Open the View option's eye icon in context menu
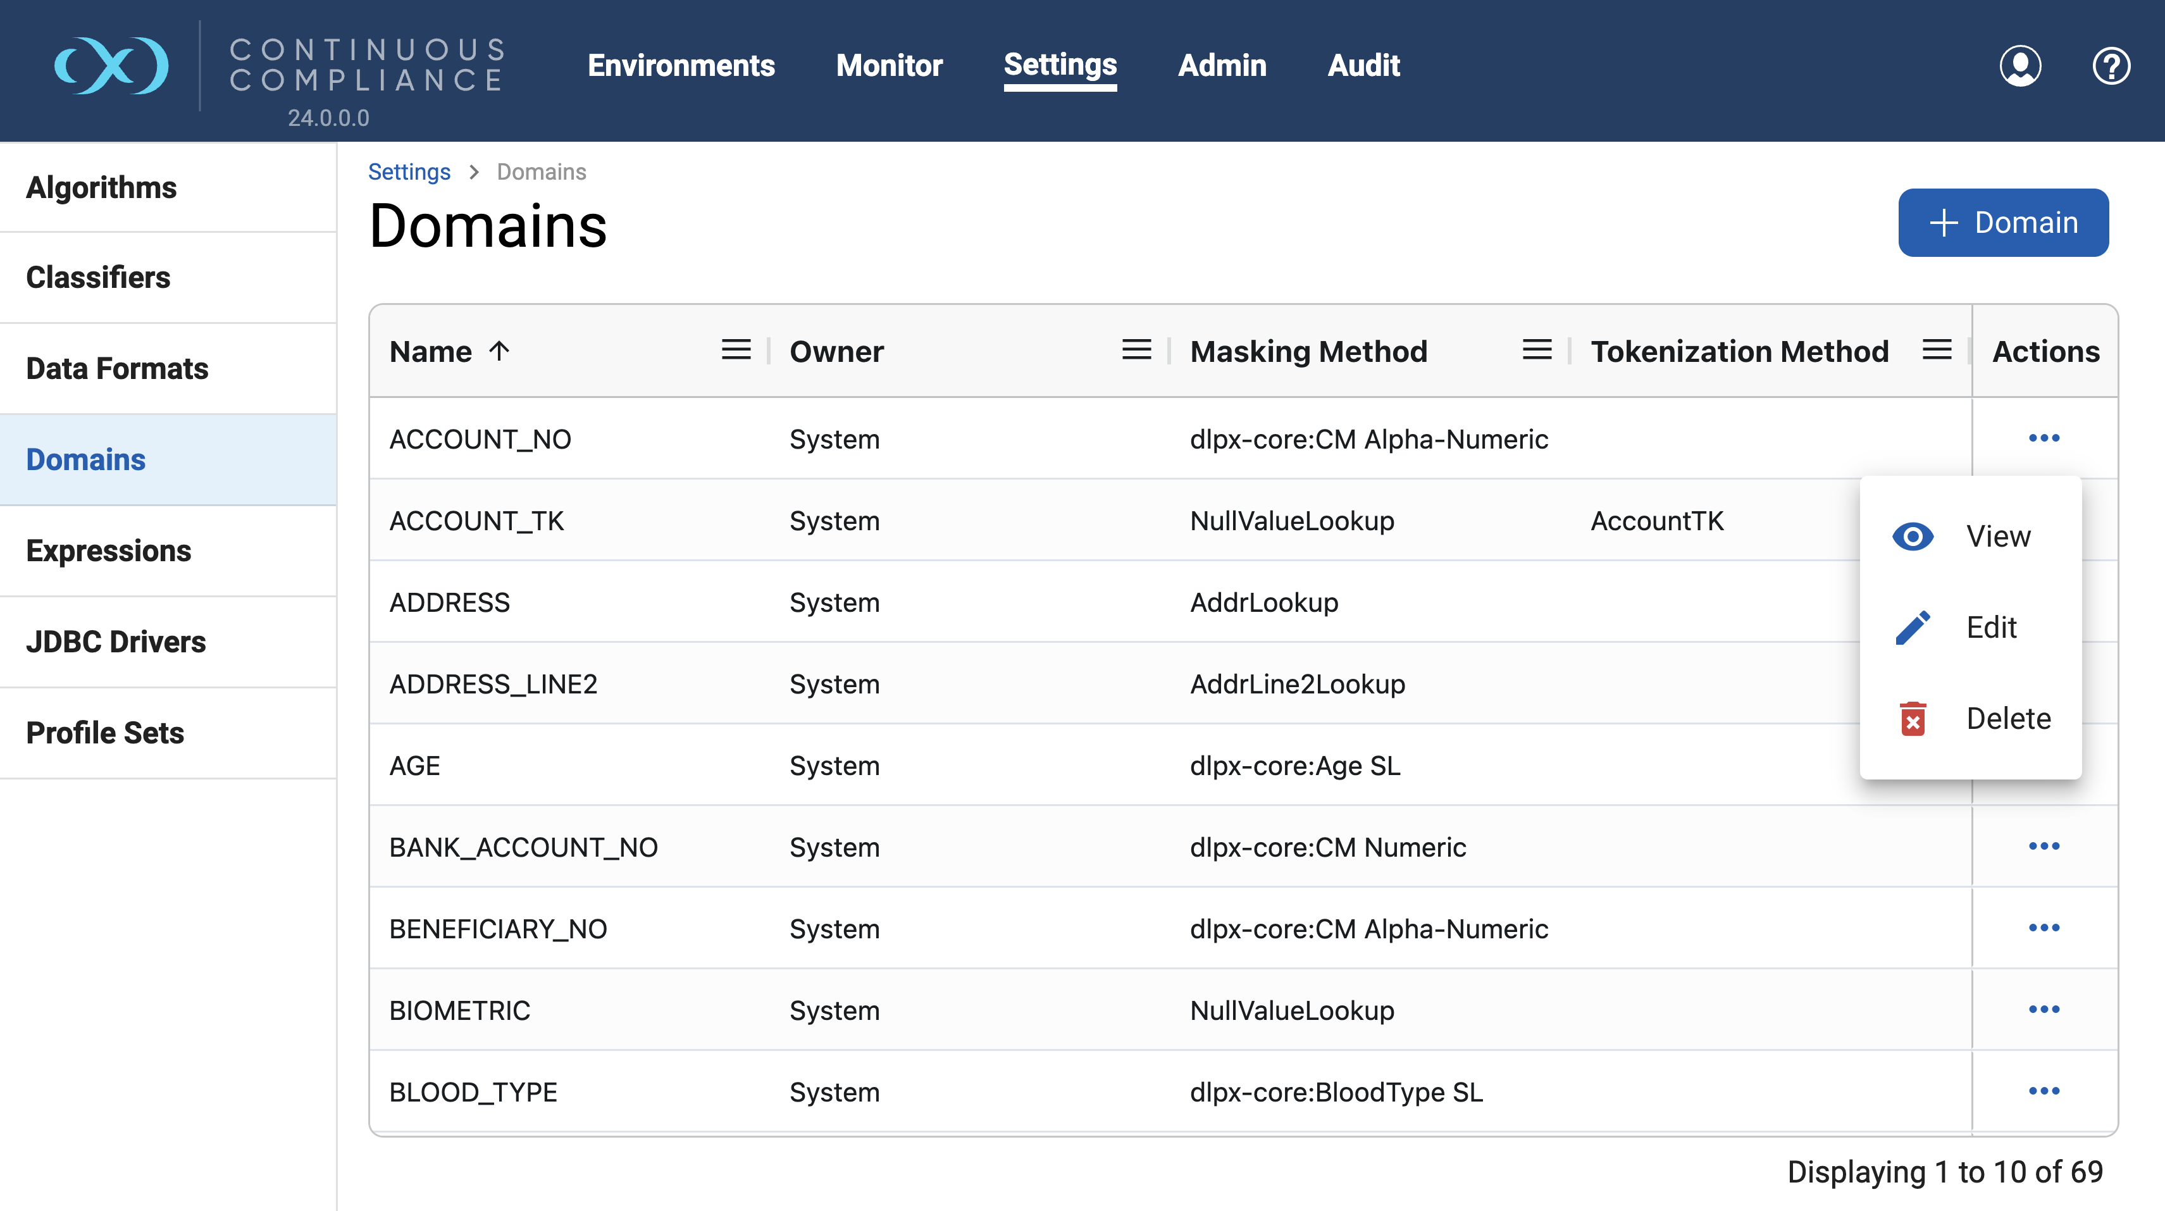 pyautogui.click(x=1914, y=536)
